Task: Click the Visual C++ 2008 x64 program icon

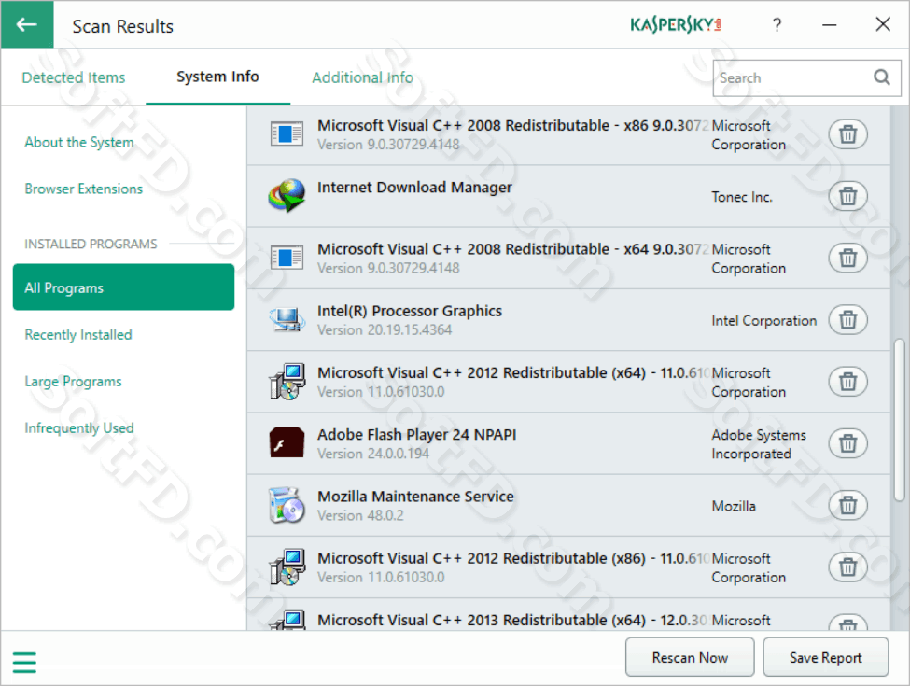Action: [287, 258]
